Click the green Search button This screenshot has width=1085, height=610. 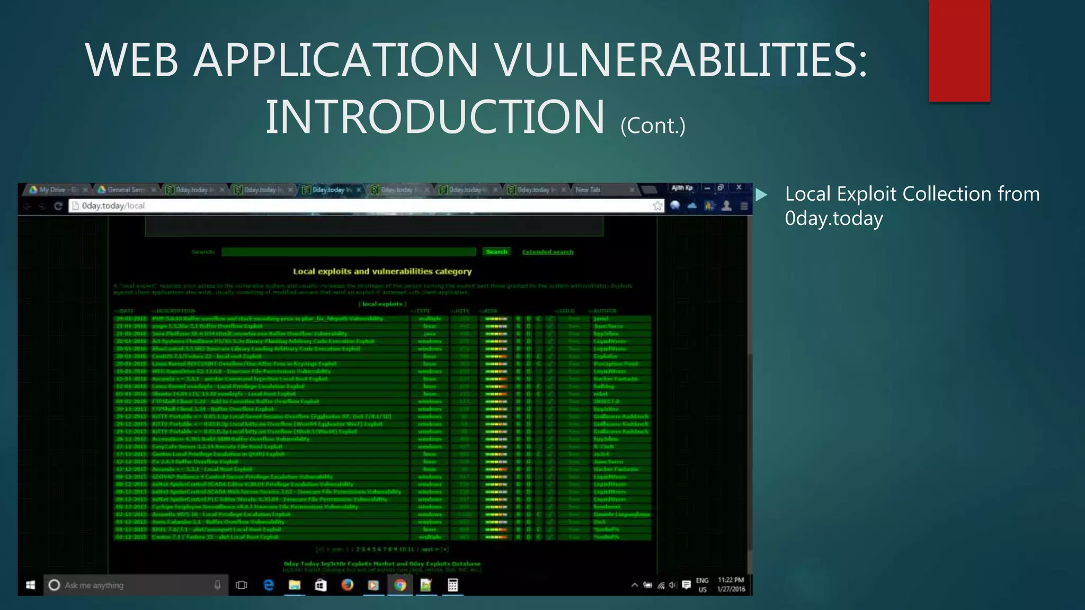click(x=496, y=252)
